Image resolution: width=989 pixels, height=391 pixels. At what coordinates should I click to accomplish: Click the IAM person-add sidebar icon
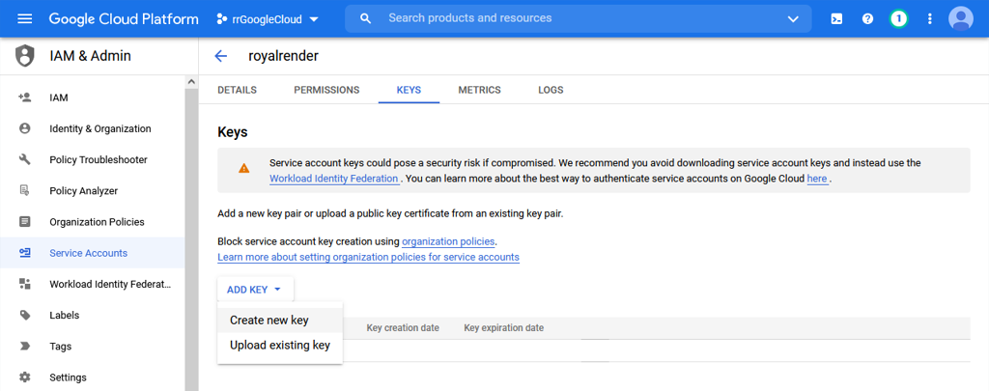(24, 98)
